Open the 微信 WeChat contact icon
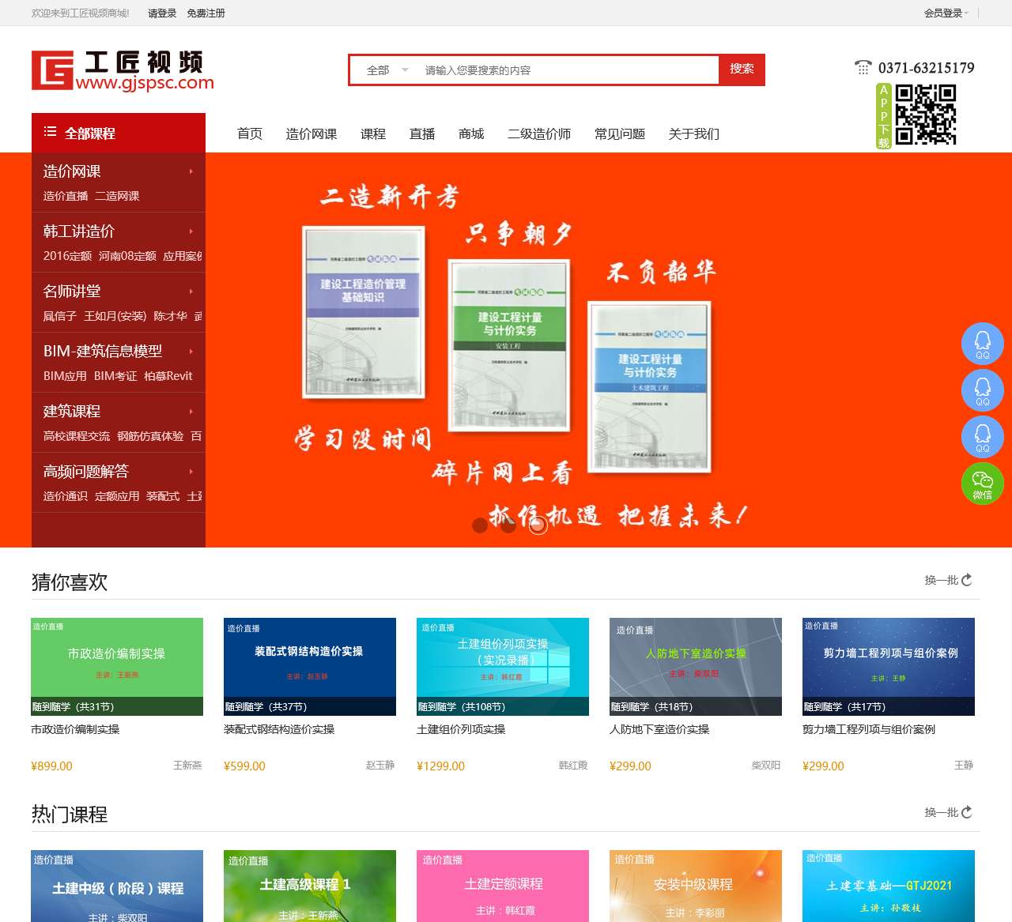Viewport: 1012px width, 922px height. pos(983,484)
